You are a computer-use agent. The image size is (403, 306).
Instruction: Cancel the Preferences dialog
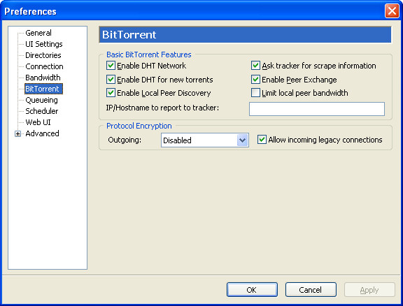click(311, 289)
